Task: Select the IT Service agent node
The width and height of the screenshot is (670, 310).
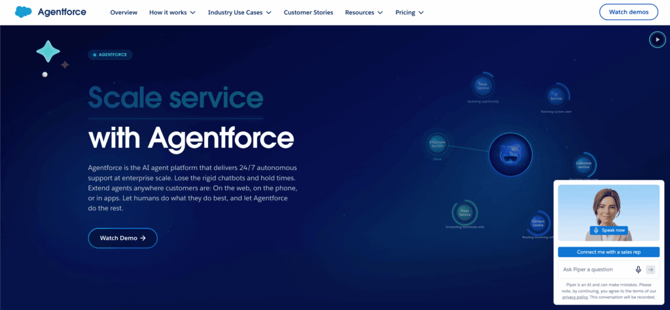Action: 556,96
